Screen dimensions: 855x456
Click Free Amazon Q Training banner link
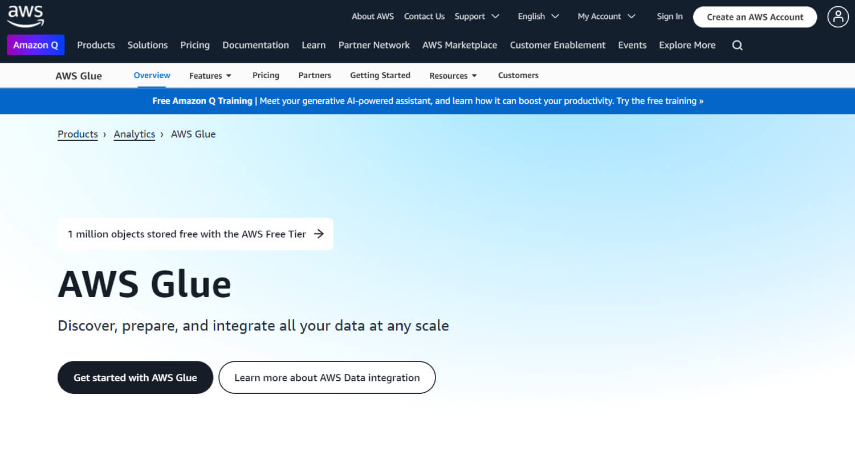tap(427, 101)
